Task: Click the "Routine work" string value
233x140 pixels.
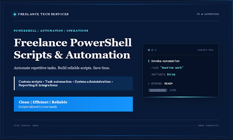Action: (172, 68)
